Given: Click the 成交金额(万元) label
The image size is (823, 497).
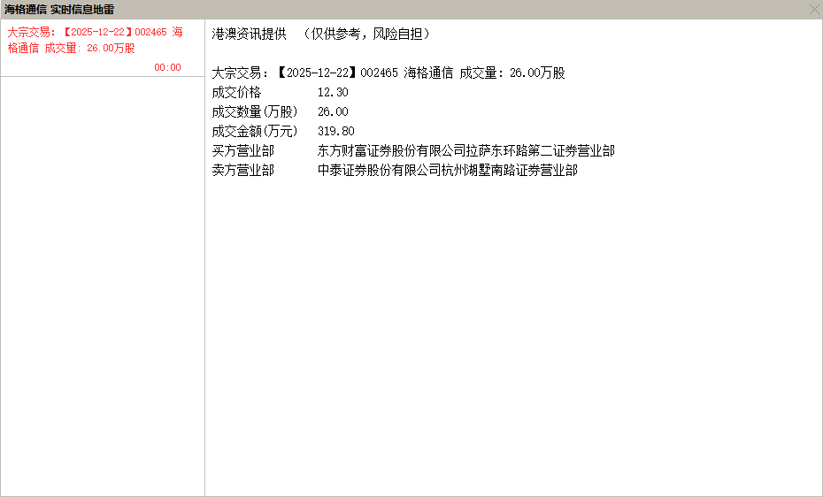Looking at the screenshot, I should coord(255,131).
